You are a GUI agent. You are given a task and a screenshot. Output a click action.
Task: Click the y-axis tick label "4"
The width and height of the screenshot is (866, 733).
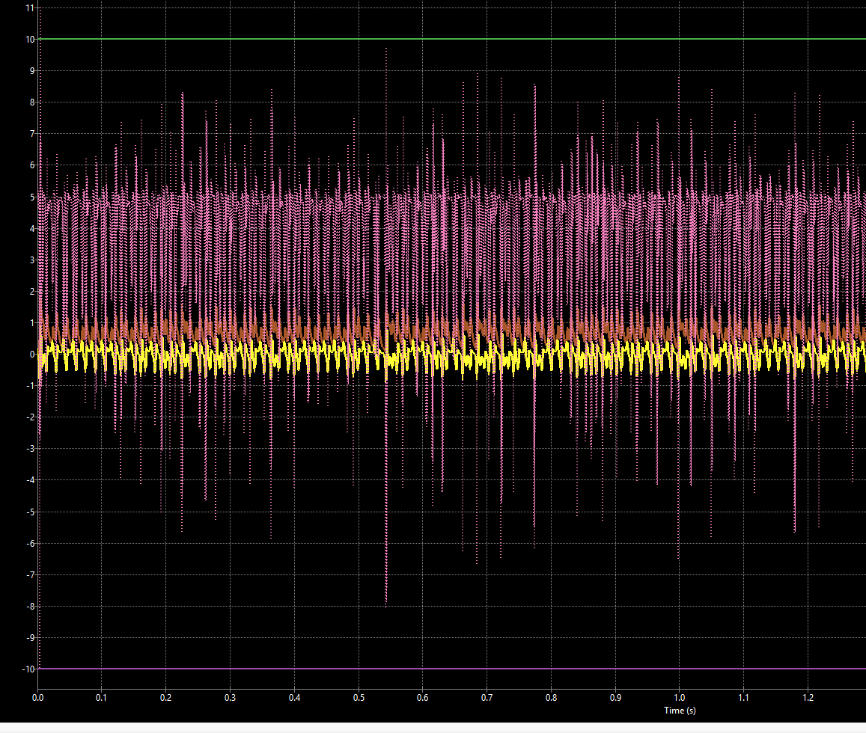pos(32,229)
